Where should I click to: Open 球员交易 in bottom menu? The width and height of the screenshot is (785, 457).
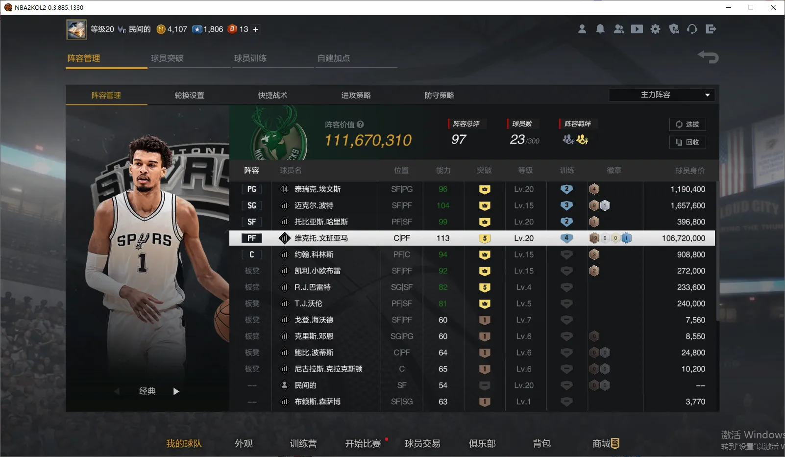click(422, 444)
